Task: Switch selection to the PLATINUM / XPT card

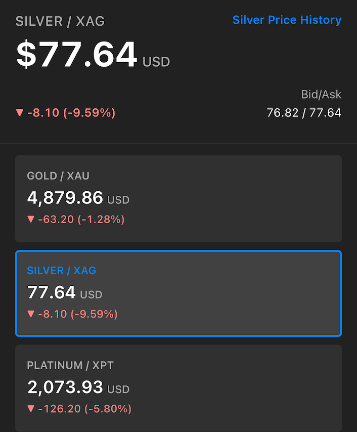Action: click(x=178, y=387)
